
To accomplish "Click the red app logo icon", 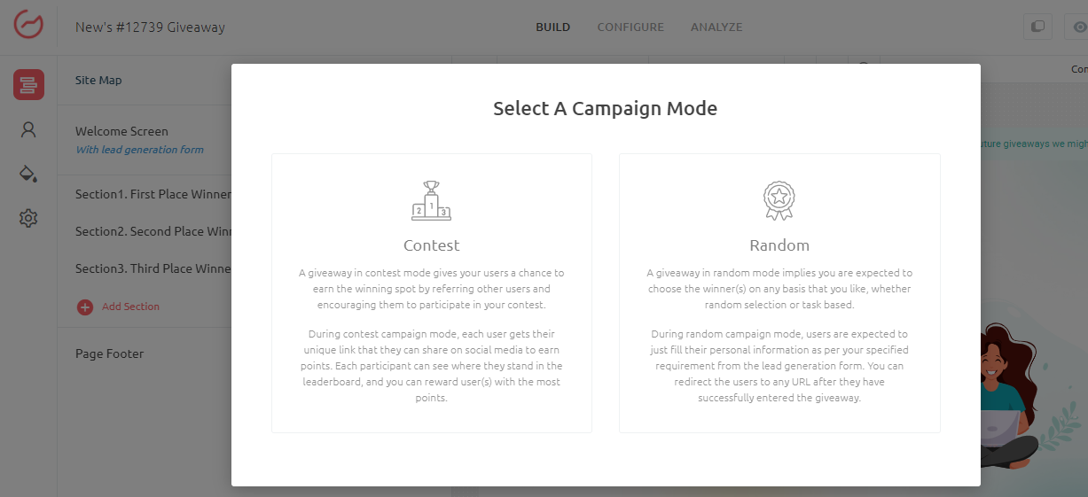I will 28,27.
